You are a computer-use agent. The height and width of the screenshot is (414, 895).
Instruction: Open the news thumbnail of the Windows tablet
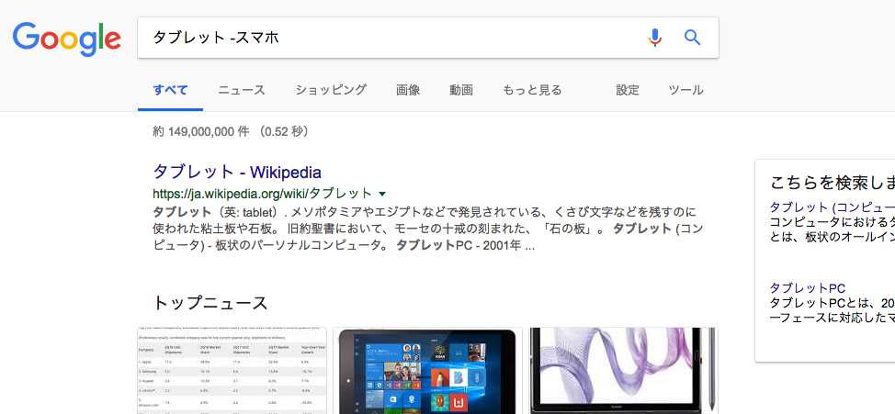click(427, 371)
